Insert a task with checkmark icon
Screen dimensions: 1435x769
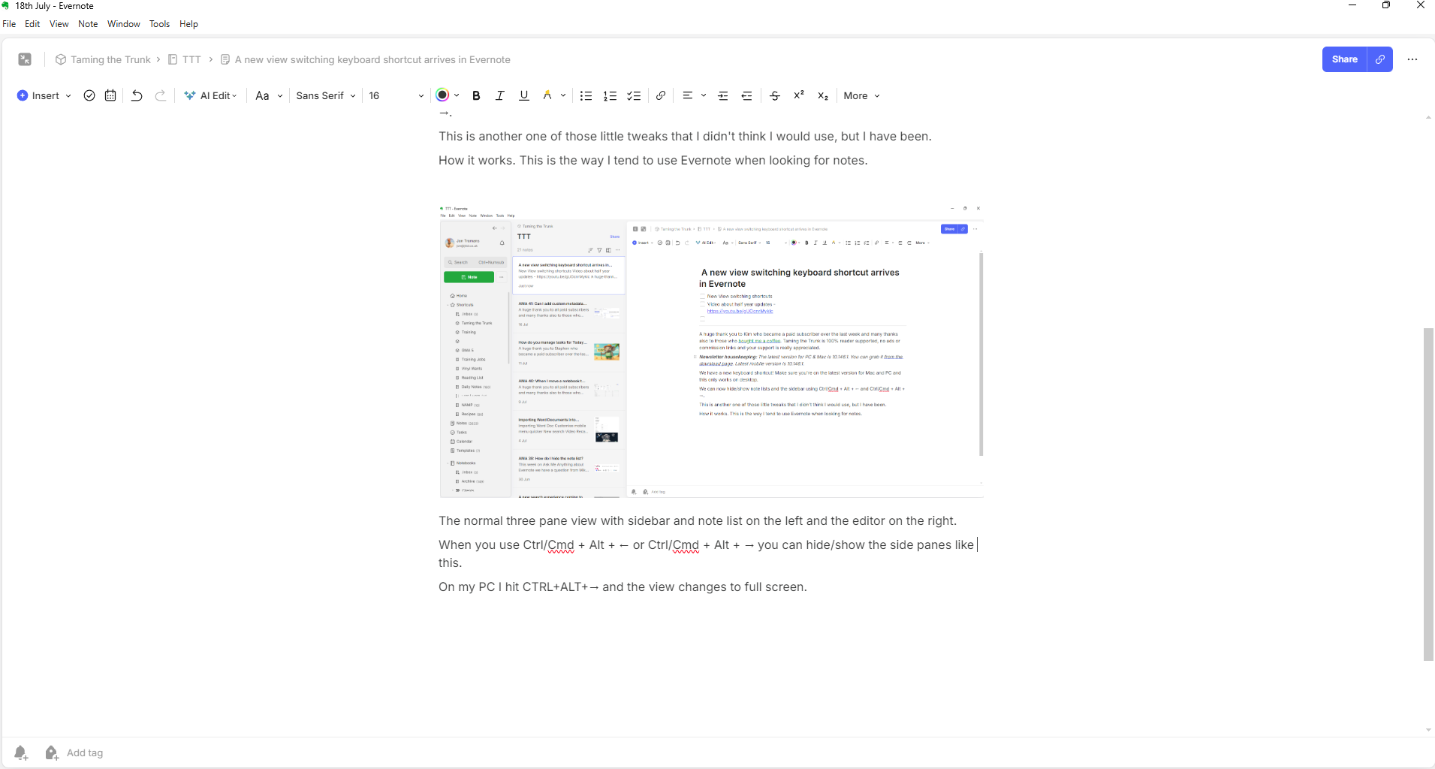click(89, 95)
